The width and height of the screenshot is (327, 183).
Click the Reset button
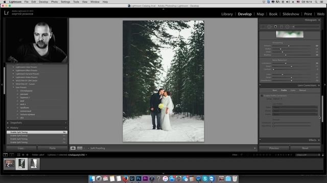(305, 148)
